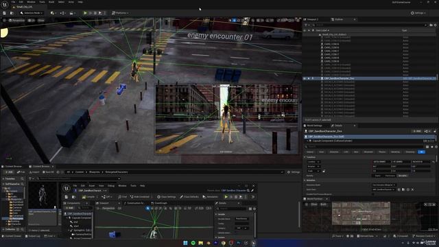Click the blue arrow actor in viewport
The image size is (439, 247).
click(x=121, y=89)
